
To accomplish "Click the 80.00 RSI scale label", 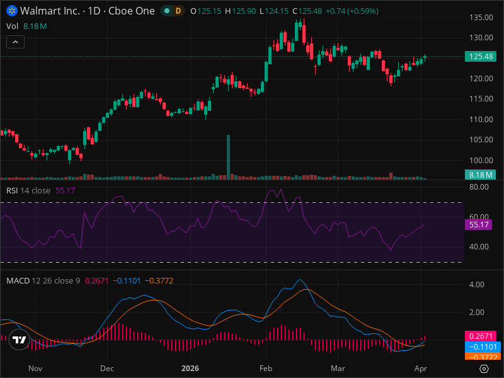I will click(479, 187).
